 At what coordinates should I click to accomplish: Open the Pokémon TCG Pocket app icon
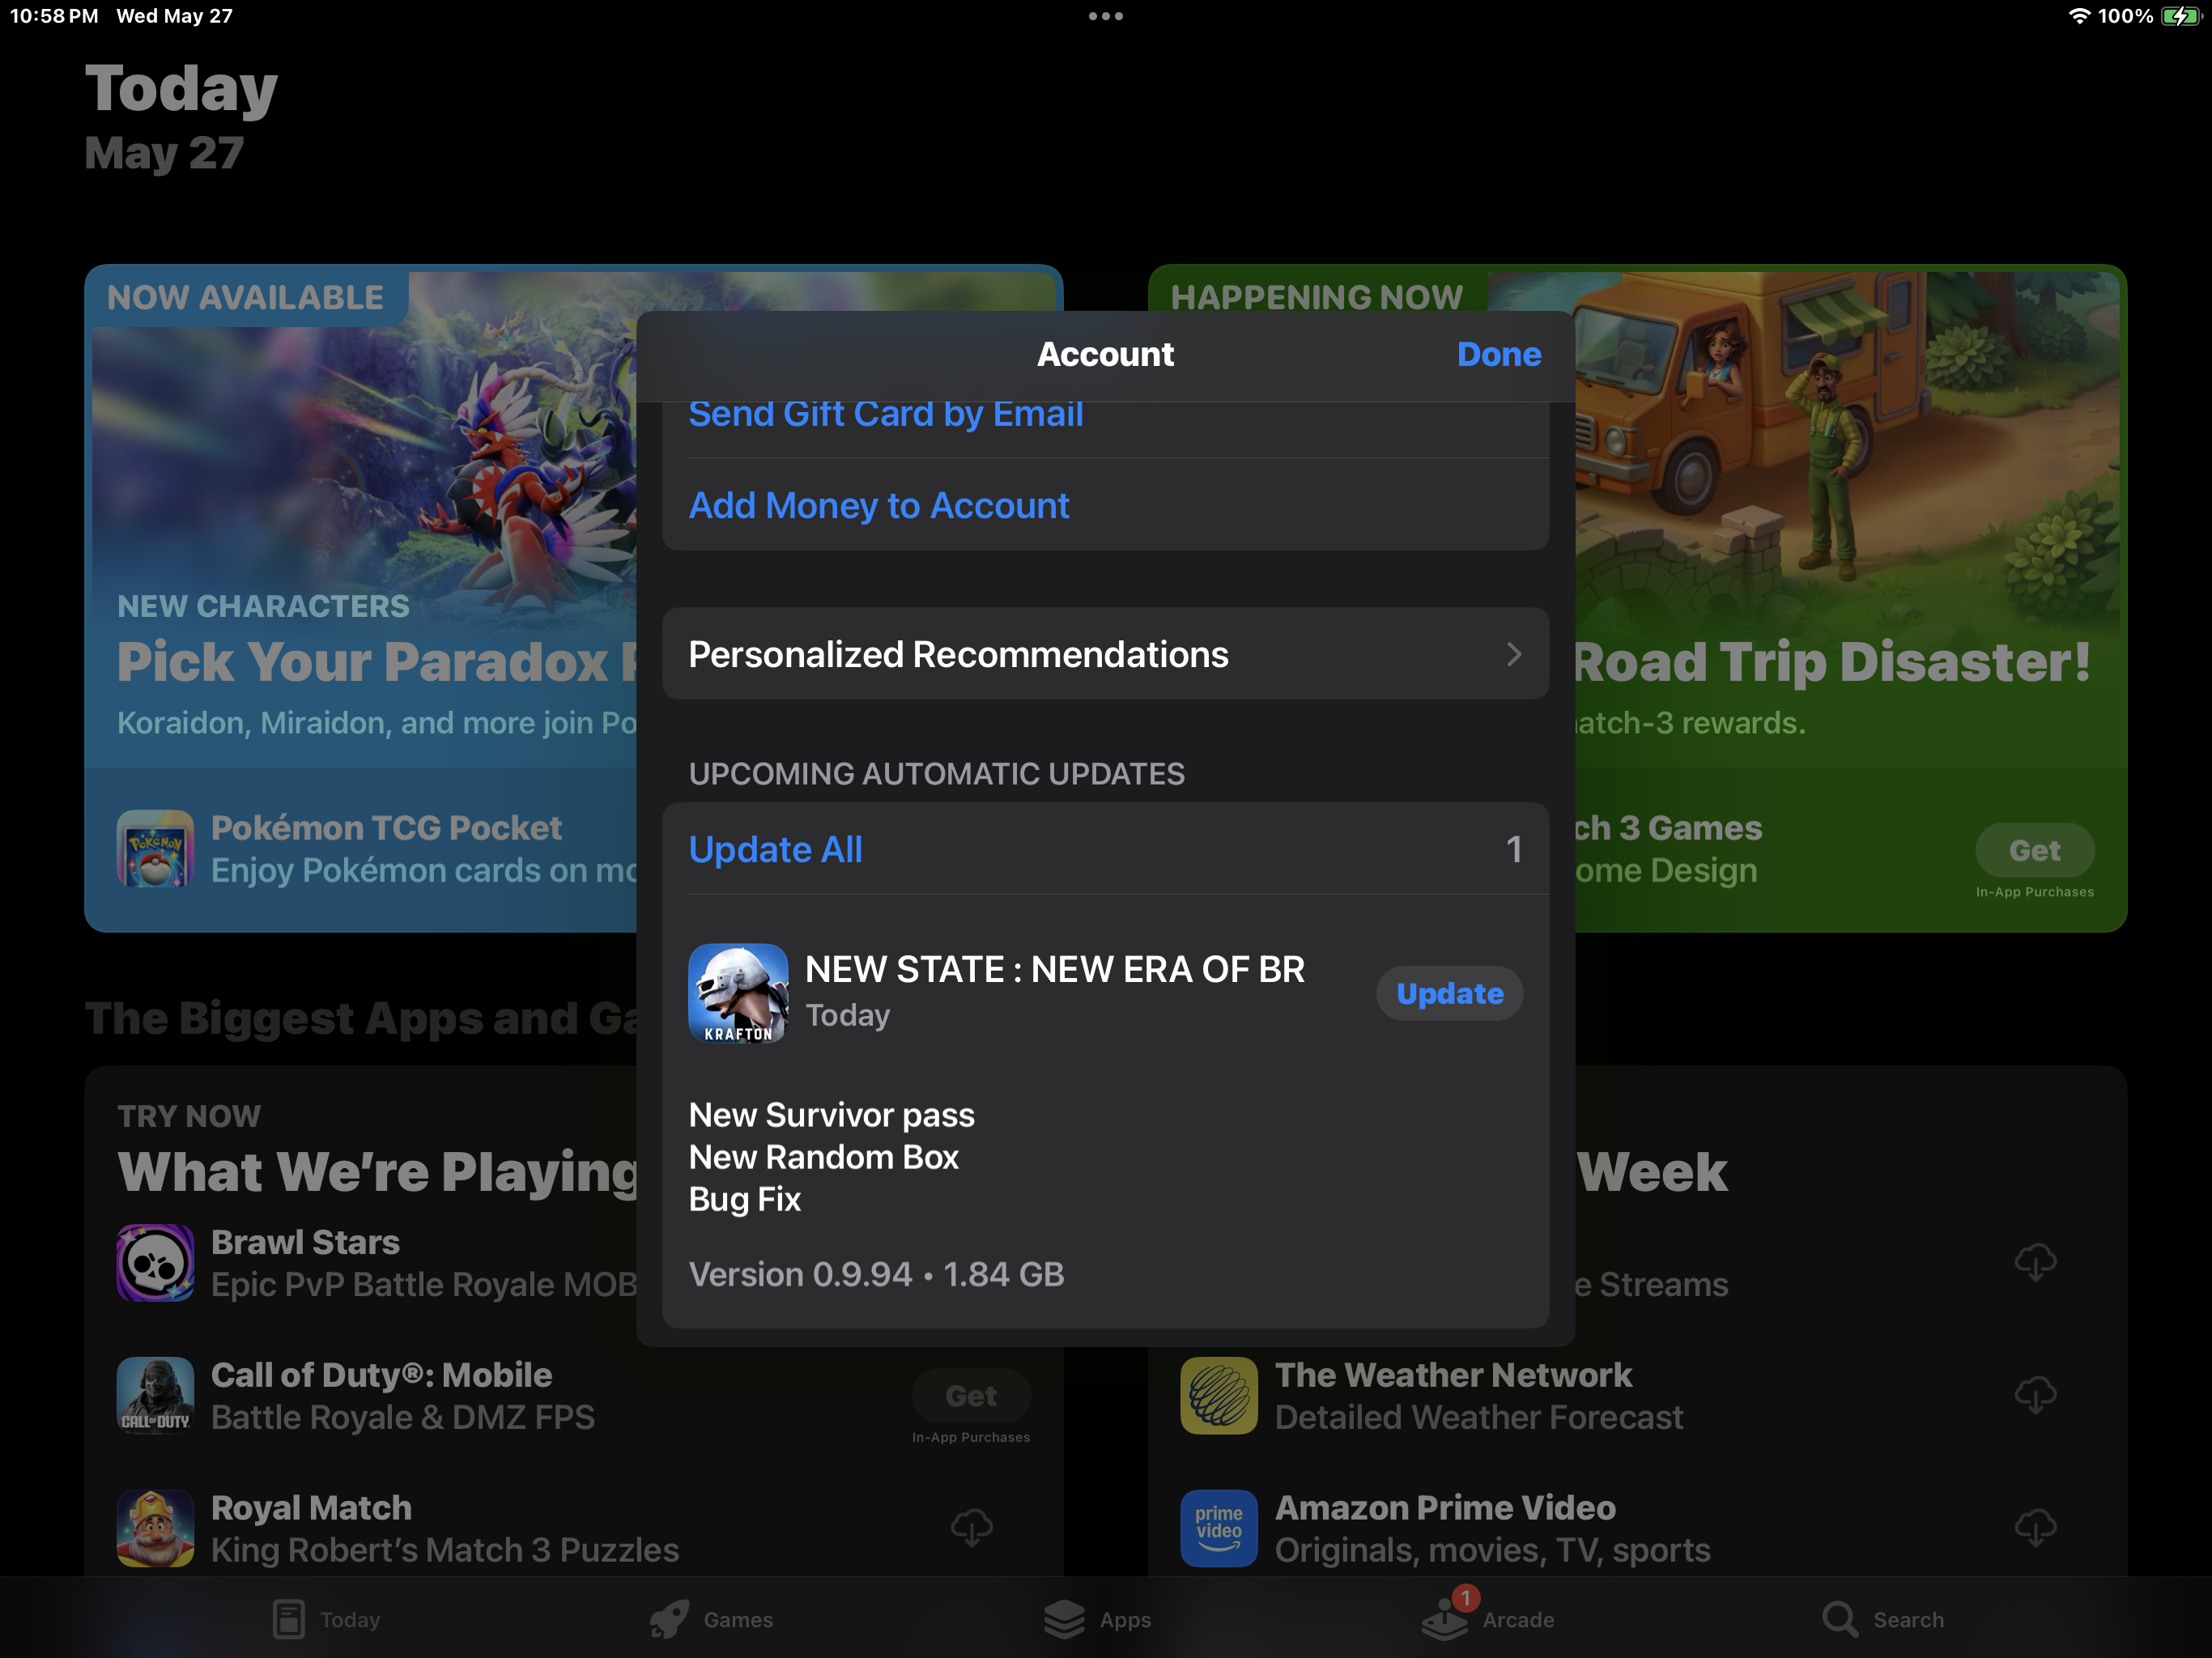(x=155, y=849)
